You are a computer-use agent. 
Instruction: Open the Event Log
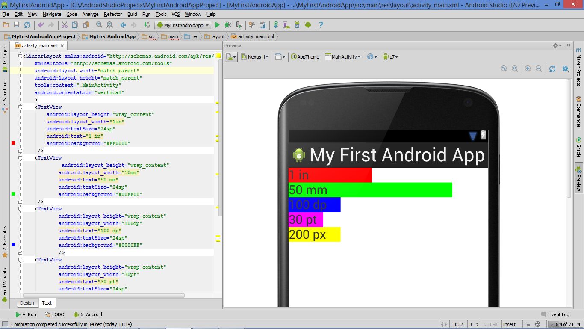[x=555, y=314]
